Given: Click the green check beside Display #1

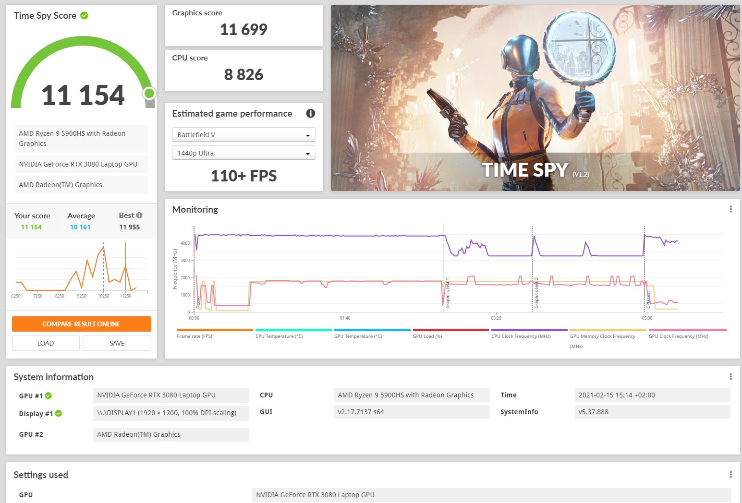Looking at the screenshot, I should (x=59, y=413).
